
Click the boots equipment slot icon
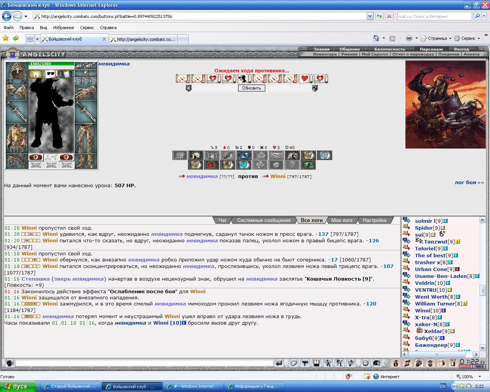coord(85,161)
